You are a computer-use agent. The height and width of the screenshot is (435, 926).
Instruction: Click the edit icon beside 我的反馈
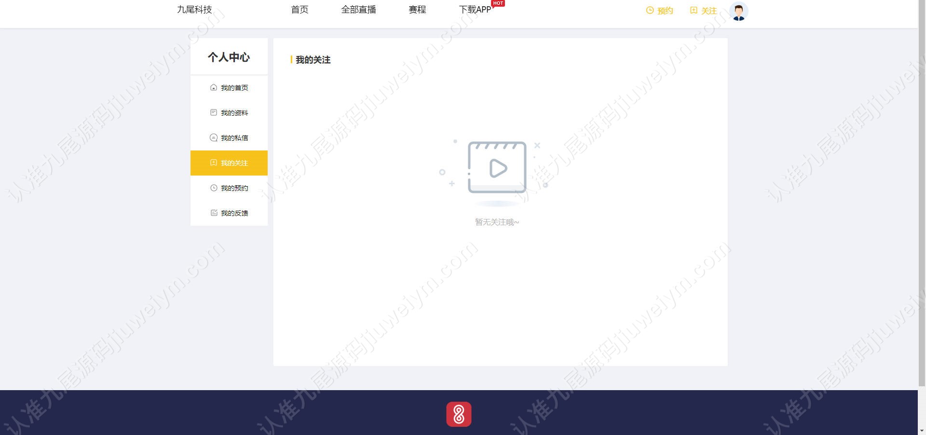click(214, 213)
